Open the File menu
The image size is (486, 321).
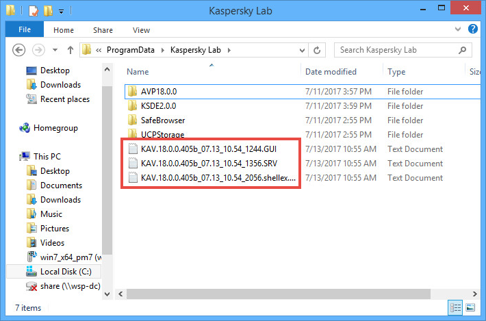pos(25,29)
